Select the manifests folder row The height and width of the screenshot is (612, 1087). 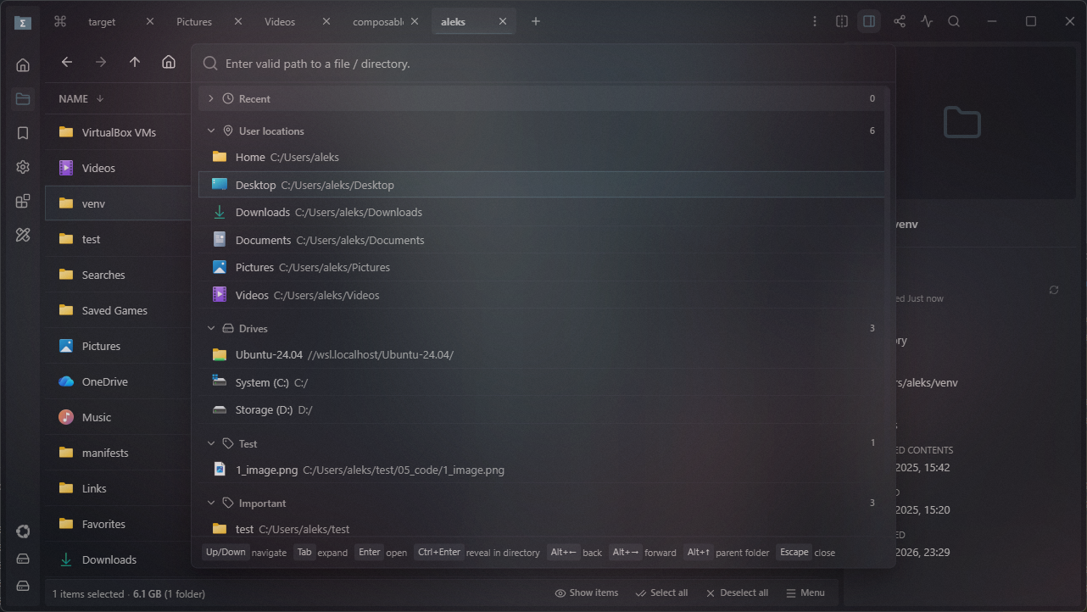[x=118, y=453]
